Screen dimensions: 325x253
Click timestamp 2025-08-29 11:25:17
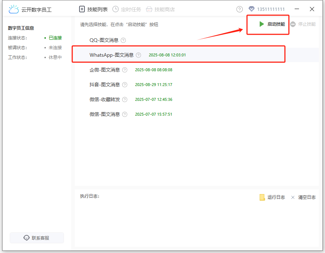pyautogui.click(x=153, y=85)
